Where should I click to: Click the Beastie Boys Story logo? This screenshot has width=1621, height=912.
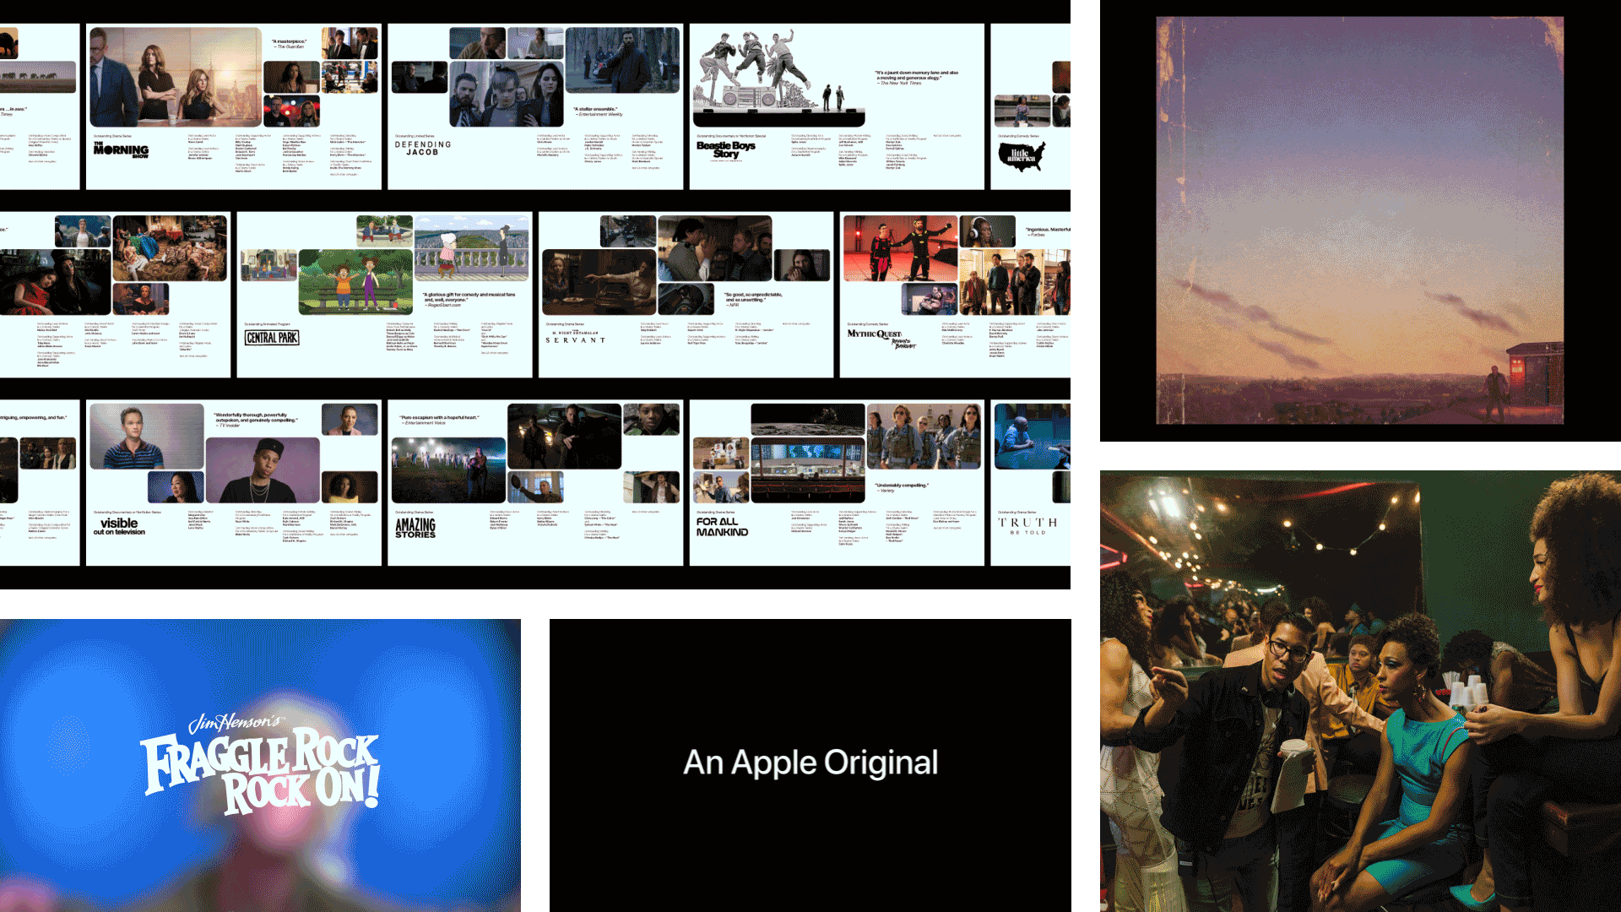726,149
